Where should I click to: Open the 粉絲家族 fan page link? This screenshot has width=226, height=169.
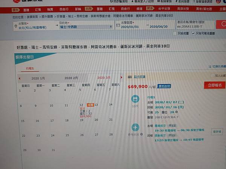coord(165,1)
